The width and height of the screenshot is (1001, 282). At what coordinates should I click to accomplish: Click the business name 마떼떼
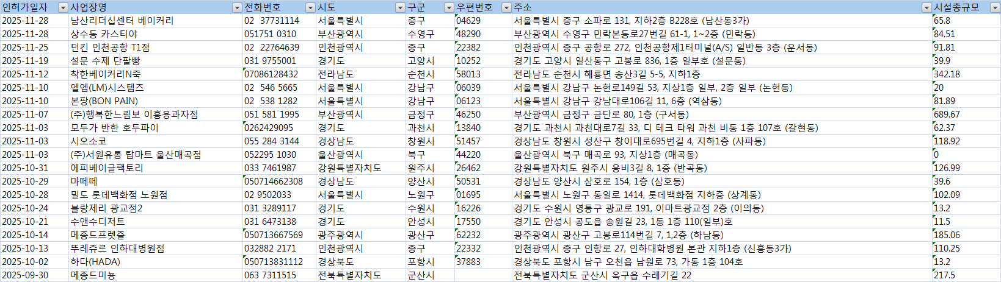tap(156, 182)
